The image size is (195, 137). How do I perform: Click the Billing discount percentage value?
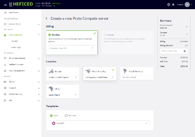click(x=186, y=45)
